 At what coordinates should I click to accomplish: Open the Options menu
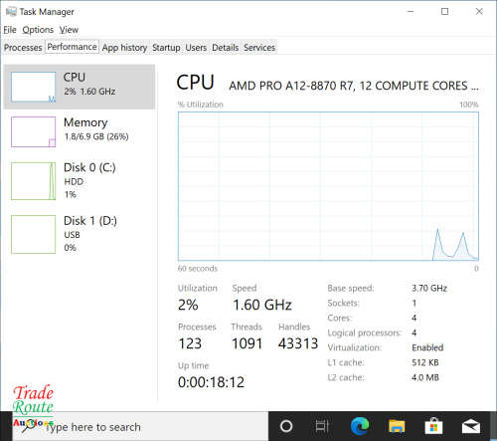(x=38, y=30)
